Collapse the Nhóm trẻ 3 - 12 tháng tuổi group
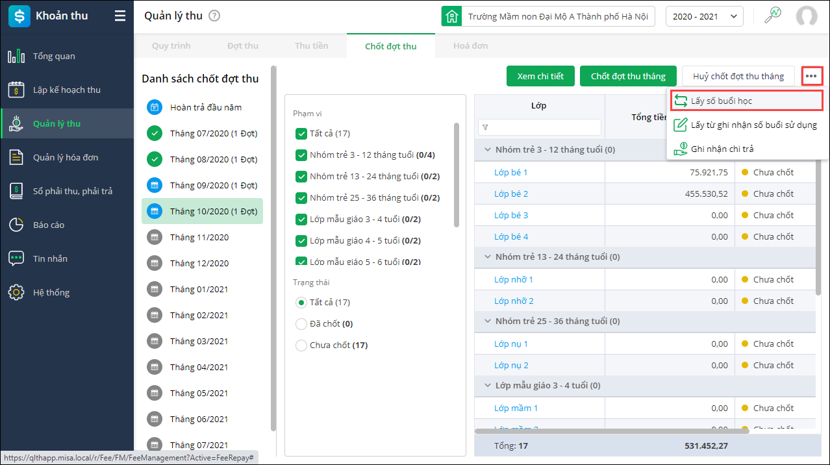Image resolution: width=830 pixels, height=465 pixels. (487, 150)
